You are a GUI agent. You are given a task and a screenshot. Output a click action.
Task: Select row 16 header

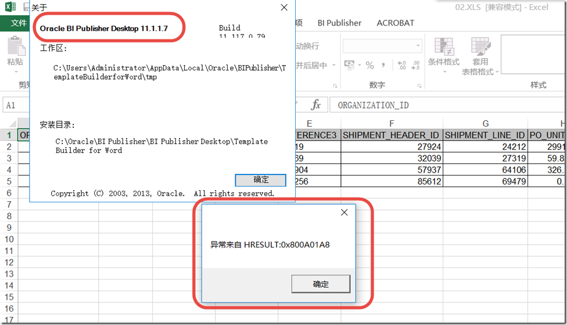coord(9,309)
